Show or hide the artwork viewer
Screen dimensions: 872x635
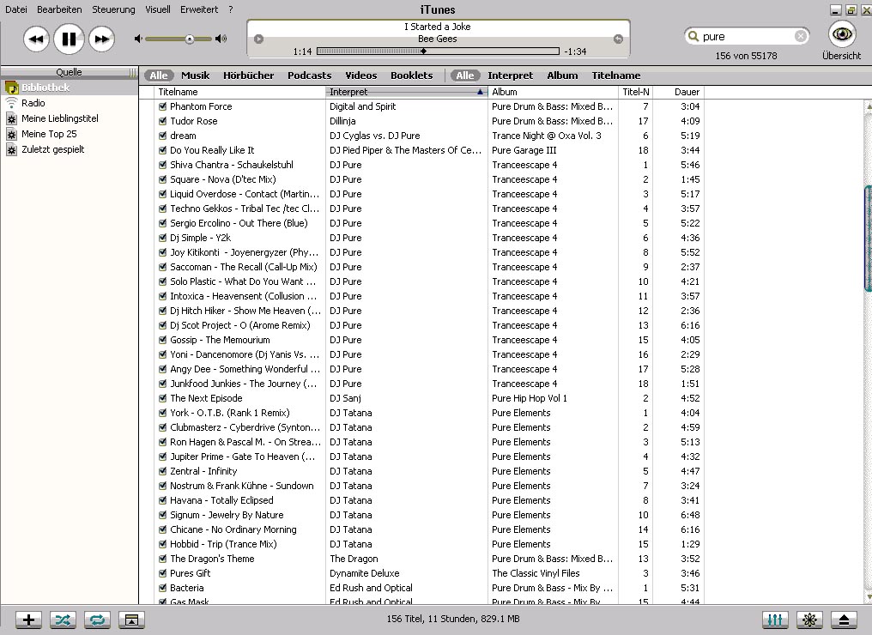(130, 620)
